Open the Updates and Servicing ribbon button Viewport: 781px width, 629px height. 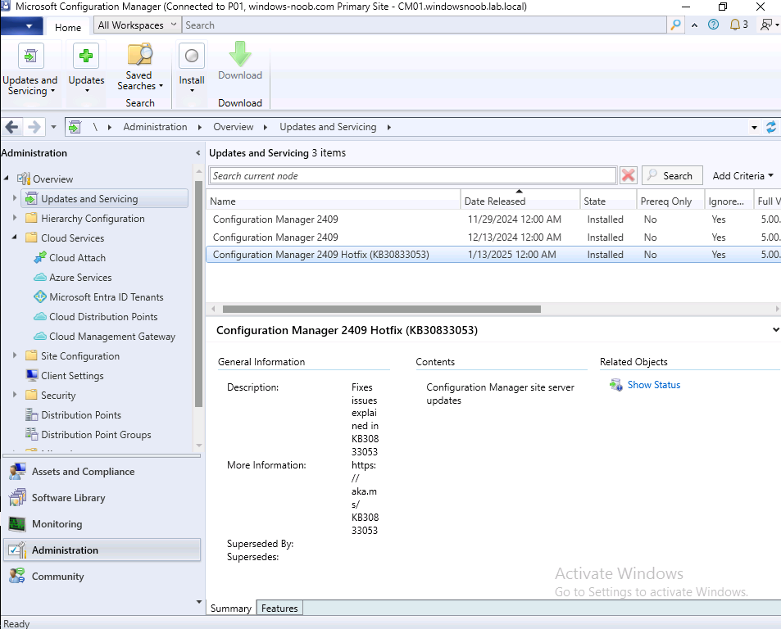tap(30, 70)
